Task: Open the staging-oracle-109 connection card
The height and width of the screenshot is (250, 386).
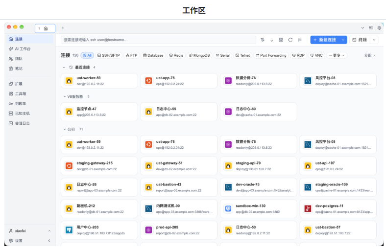Action: point(338,187)
